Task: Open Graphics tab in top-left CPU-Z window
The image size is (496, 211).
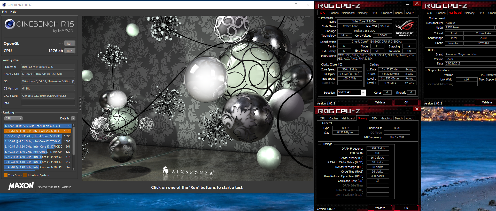Action: pyautogui.click(x=387, y=13)
